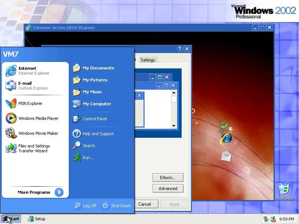
Task: Click the clock showing 9:59 PM
Action: tap(287, 219)
